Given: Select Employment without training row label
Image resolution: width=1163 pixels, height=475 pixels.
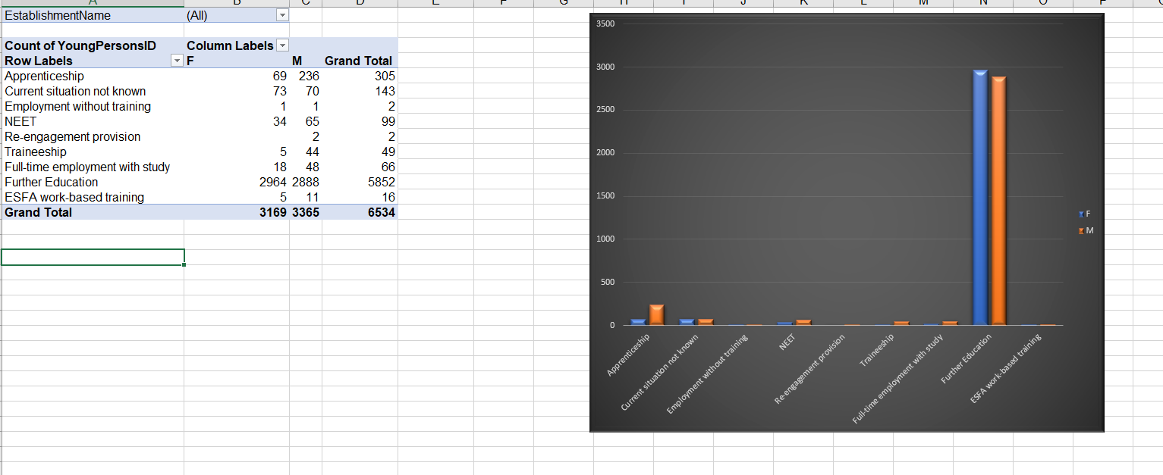Looking at the screenshot, I should [x=77, y=106].
